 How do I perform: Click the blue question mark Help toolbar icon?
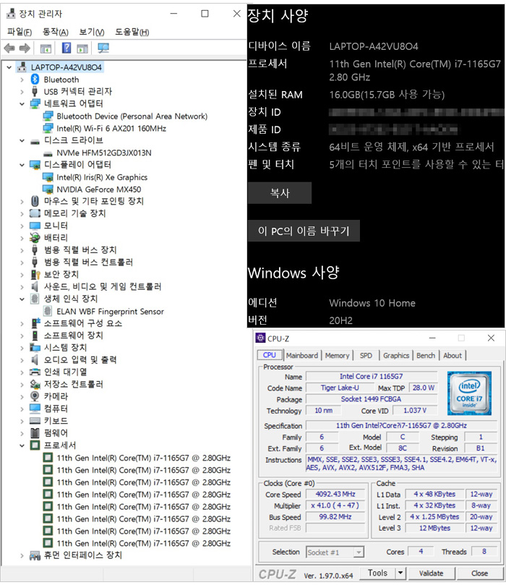pyautogui.click(x=67, y=48)
